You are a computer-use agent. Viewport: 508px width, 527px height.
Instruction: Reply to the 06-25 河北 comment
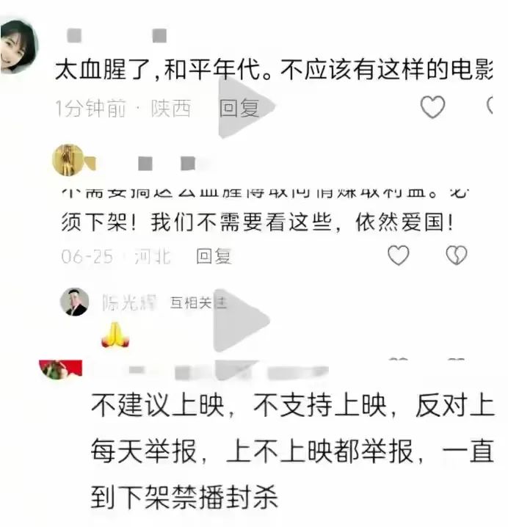coord(214,255)
